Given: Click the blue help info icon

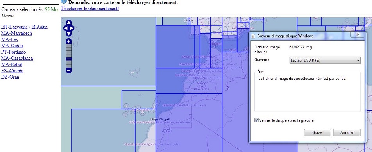Looking at the screenshot, I should (64, 2).
